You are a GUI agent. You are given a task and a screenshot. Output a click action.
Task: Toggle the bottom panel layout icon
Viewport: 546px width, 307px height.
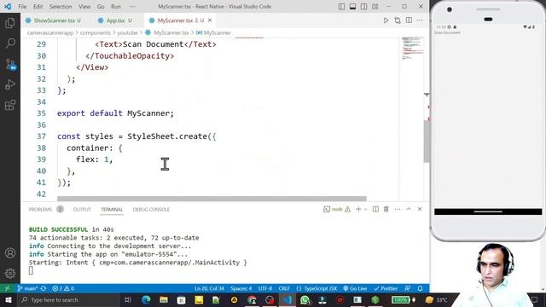[x=352, y=7]
